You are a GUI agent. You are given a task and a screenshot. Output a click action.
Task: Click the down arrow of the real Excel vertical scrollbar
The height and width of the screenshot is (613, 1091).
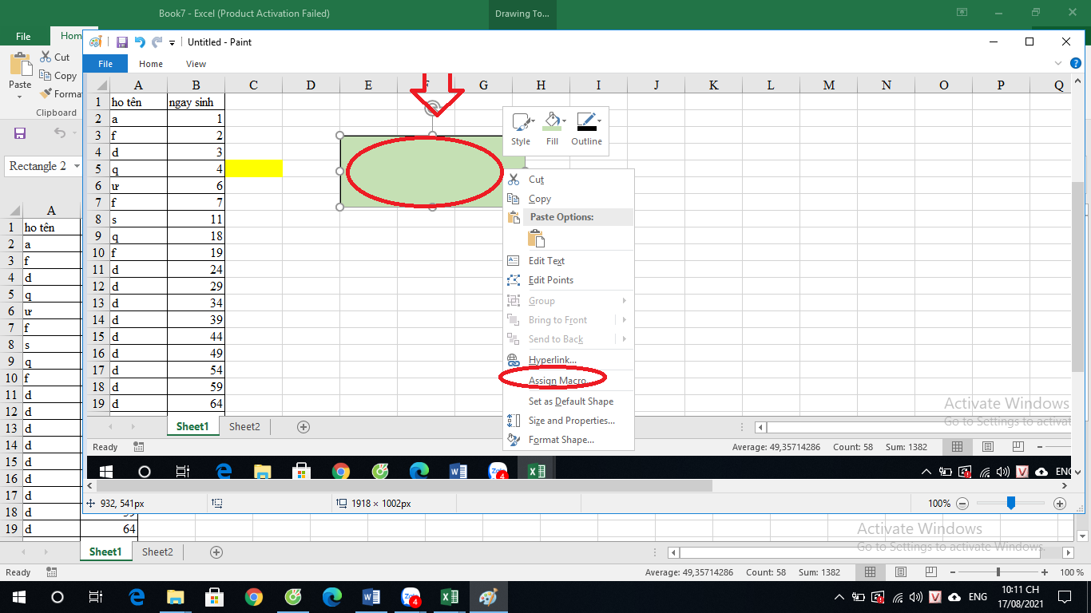[x=1083, y=536]
